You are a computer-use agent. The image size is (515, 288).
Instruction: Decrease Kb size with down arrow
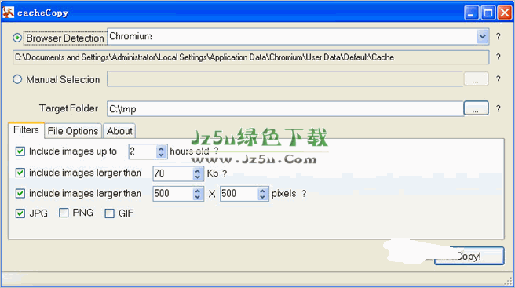[197, 177]
